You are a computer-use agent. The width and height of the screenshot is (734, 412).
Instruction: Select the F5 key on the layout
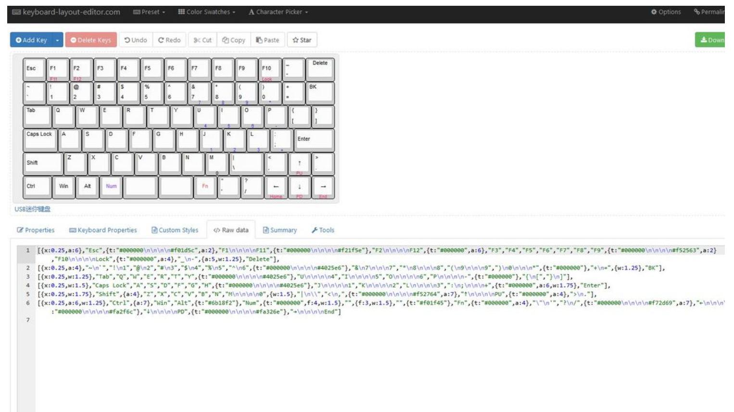tap(152, 69)
